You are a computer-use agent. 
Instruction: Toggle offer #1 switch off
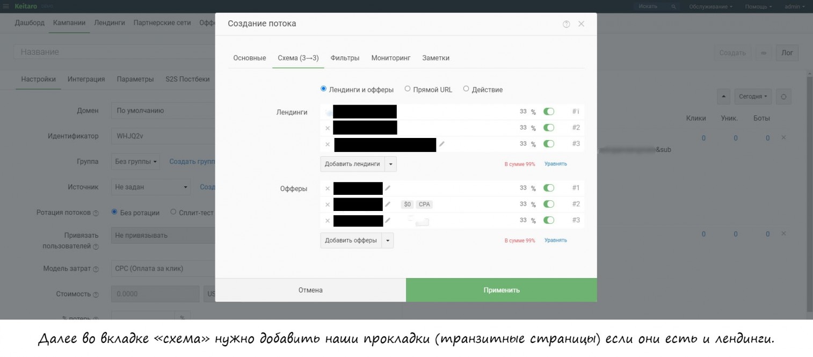549,188
